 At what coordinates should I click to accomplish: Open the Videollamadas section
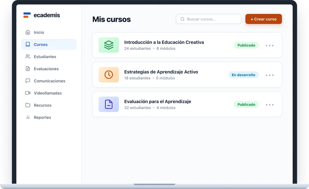pos(49,93)
